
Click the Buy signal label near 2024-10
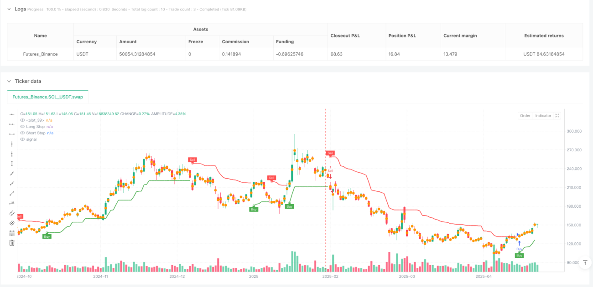47,236
